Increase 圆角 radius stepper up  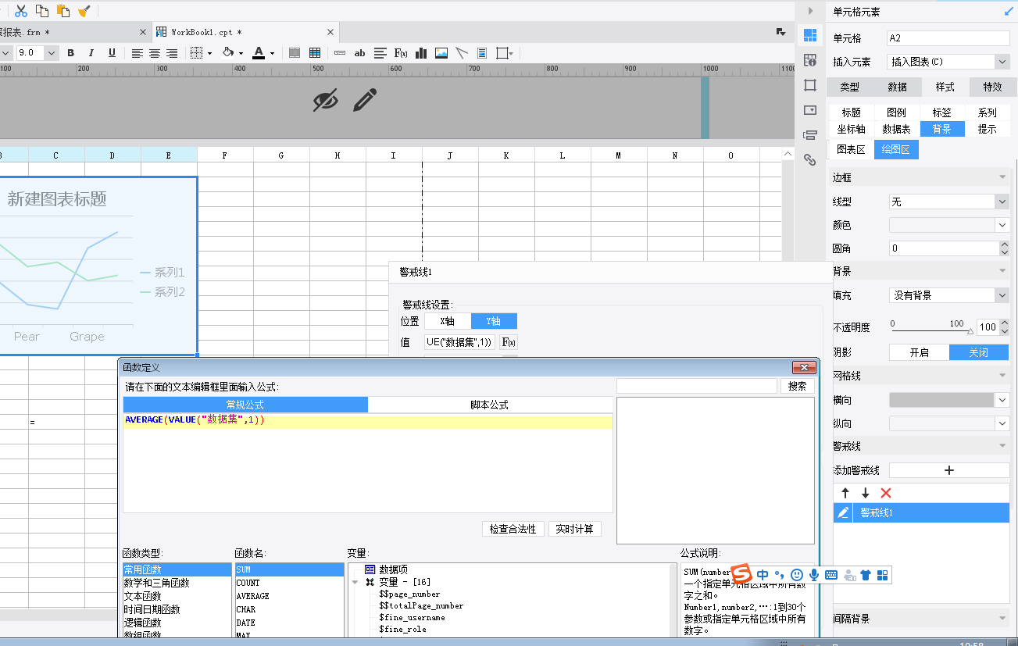coord(1005,244)
